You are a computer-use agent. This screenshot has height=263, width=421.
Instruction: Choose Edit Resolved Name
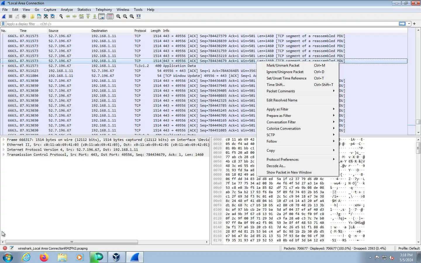coord(298,100)
